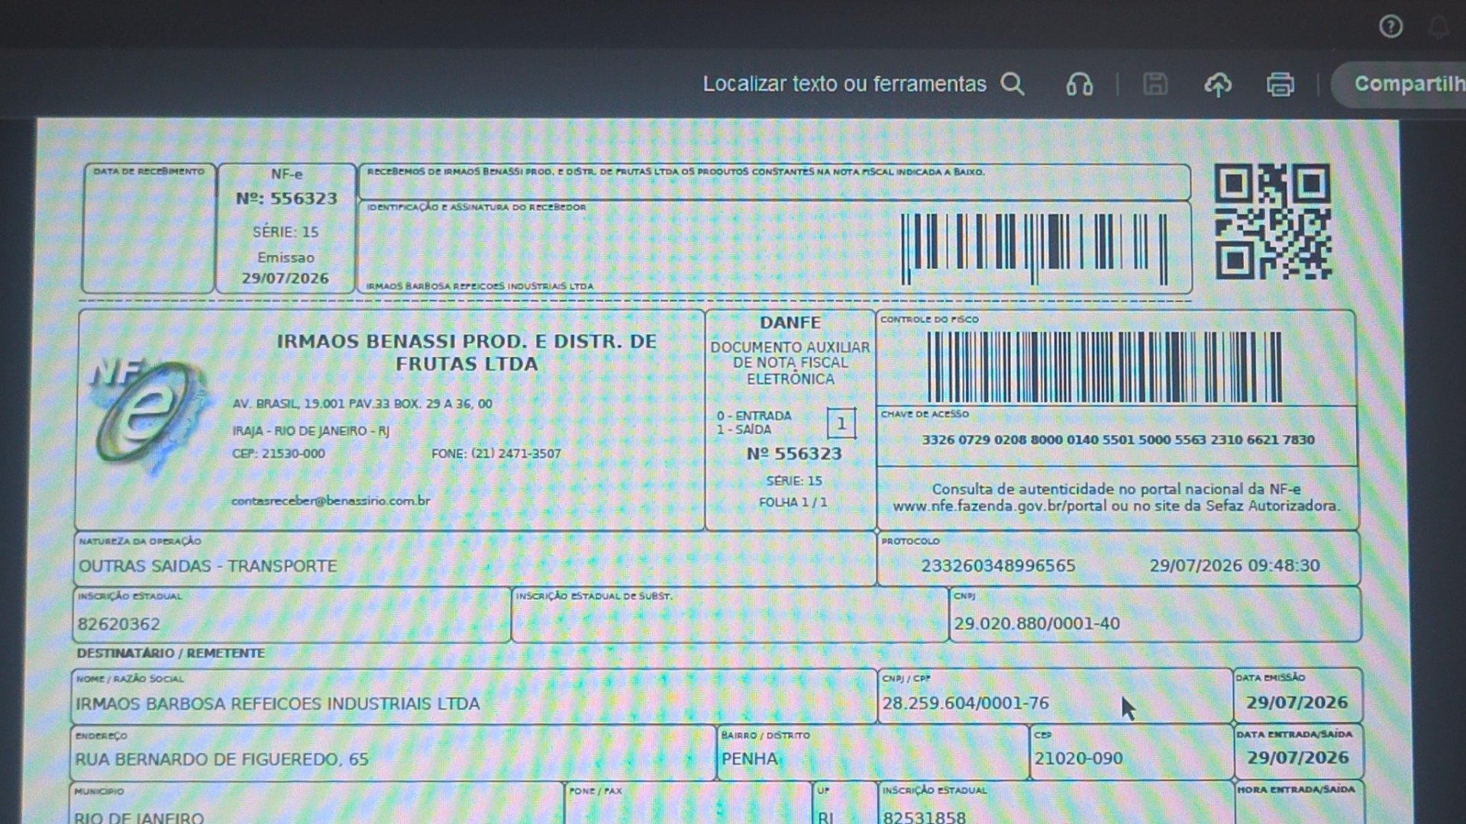Open the www.nfe.fazenda.gov.br/portal address

coord(1000,506)
